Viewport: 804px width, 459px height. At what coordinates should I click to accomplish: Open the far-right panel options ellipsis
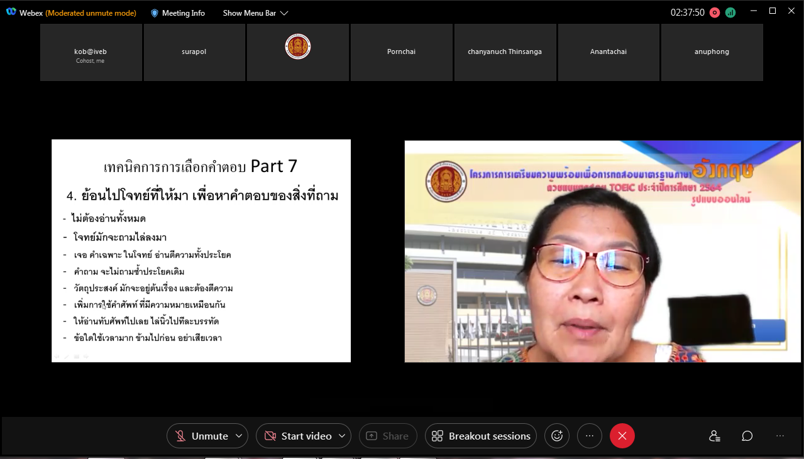[780, 436]
